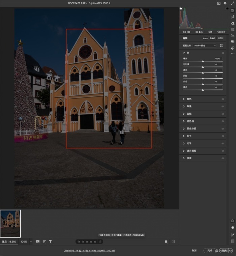This screenshot has width=236, height=256.
Task: Select the Hand pan tool
Action: (x=233, y=227)
